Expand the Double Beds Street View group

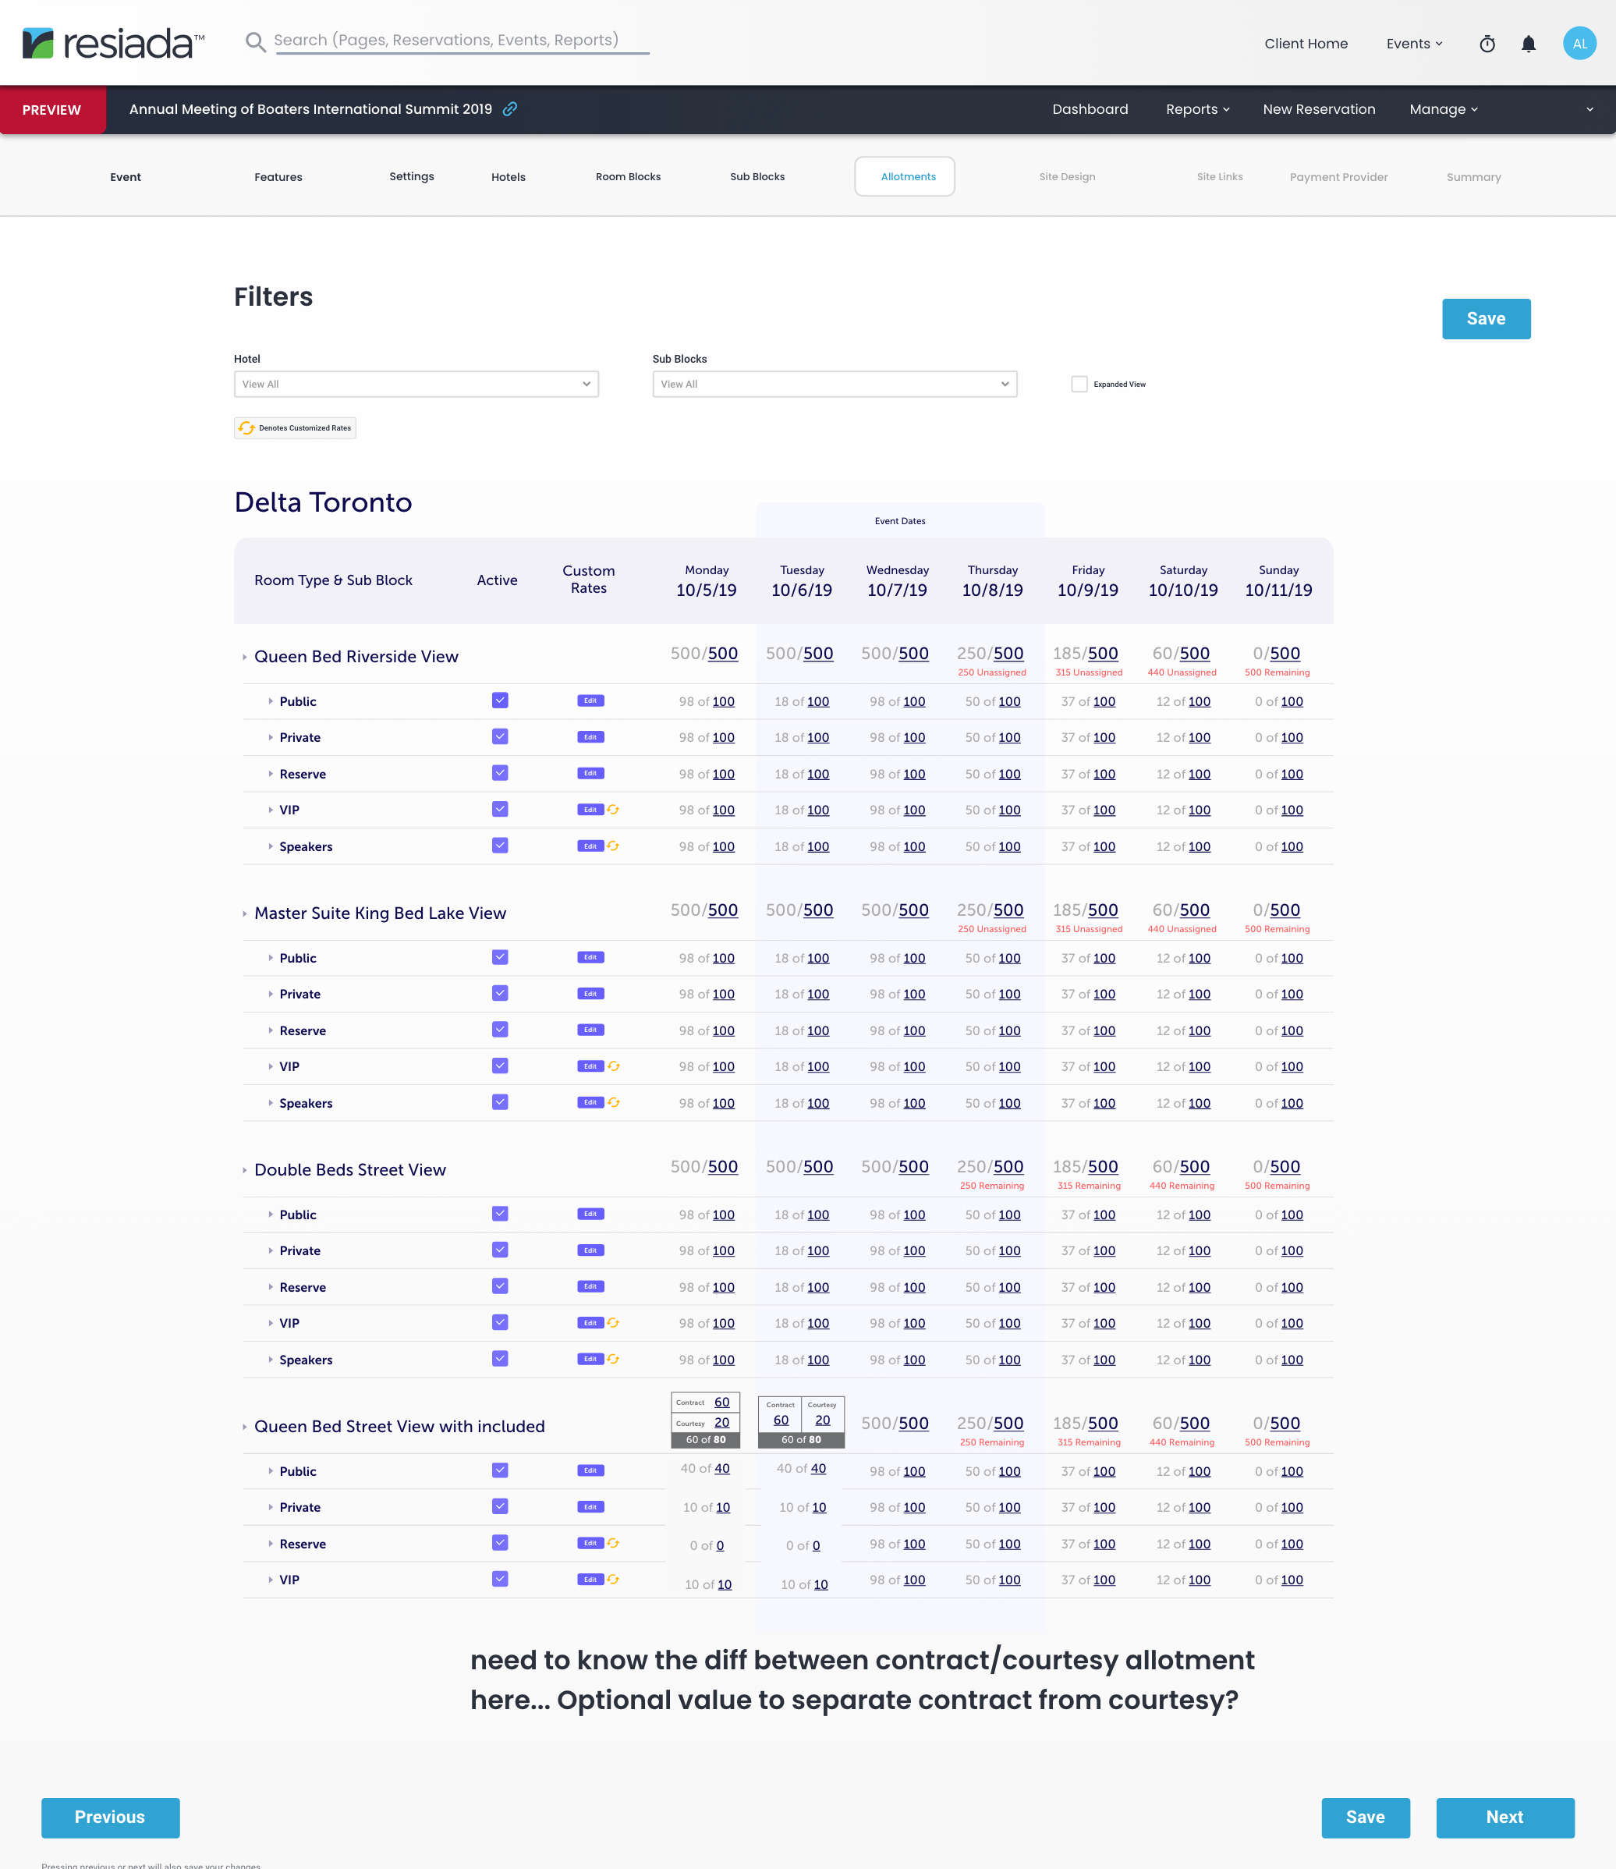click(244, 1171)
